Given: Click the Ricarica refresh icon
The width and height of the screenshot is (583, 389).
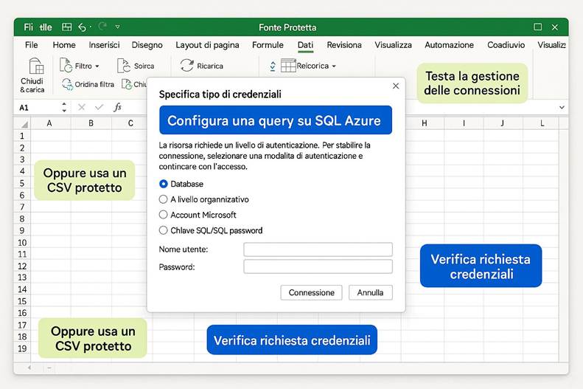Looking at the screenshot, I should click(187, 66).
